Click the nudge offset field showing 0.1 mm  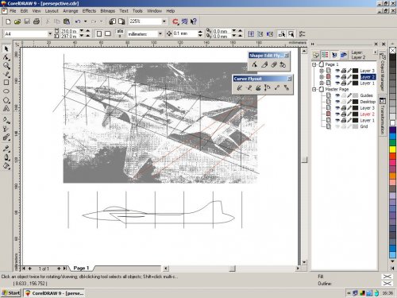184,33
